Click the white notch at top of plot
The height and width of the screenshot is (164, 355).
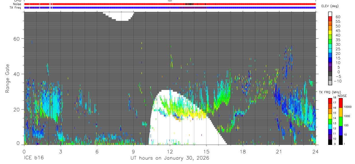(119, 16)
